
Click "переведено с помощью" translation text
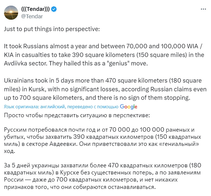click(93, 107)
